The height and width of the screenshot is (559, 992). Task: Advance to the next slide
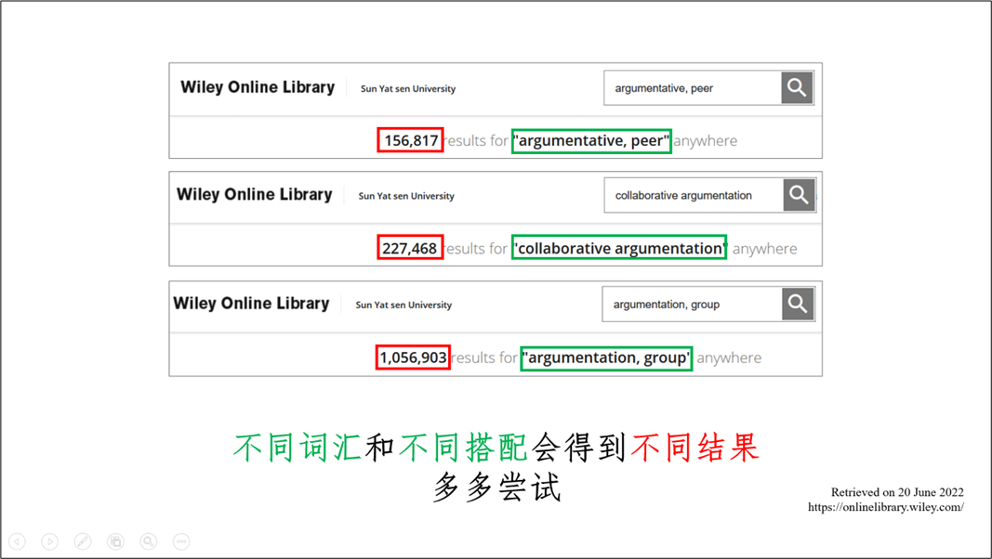[x=50, y=541]
